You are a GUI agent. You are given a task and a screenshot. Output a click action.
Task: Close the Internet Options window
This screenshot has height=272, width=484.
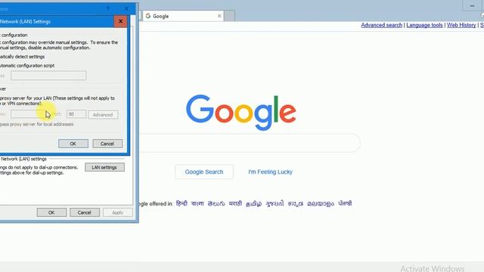(126, 8)
